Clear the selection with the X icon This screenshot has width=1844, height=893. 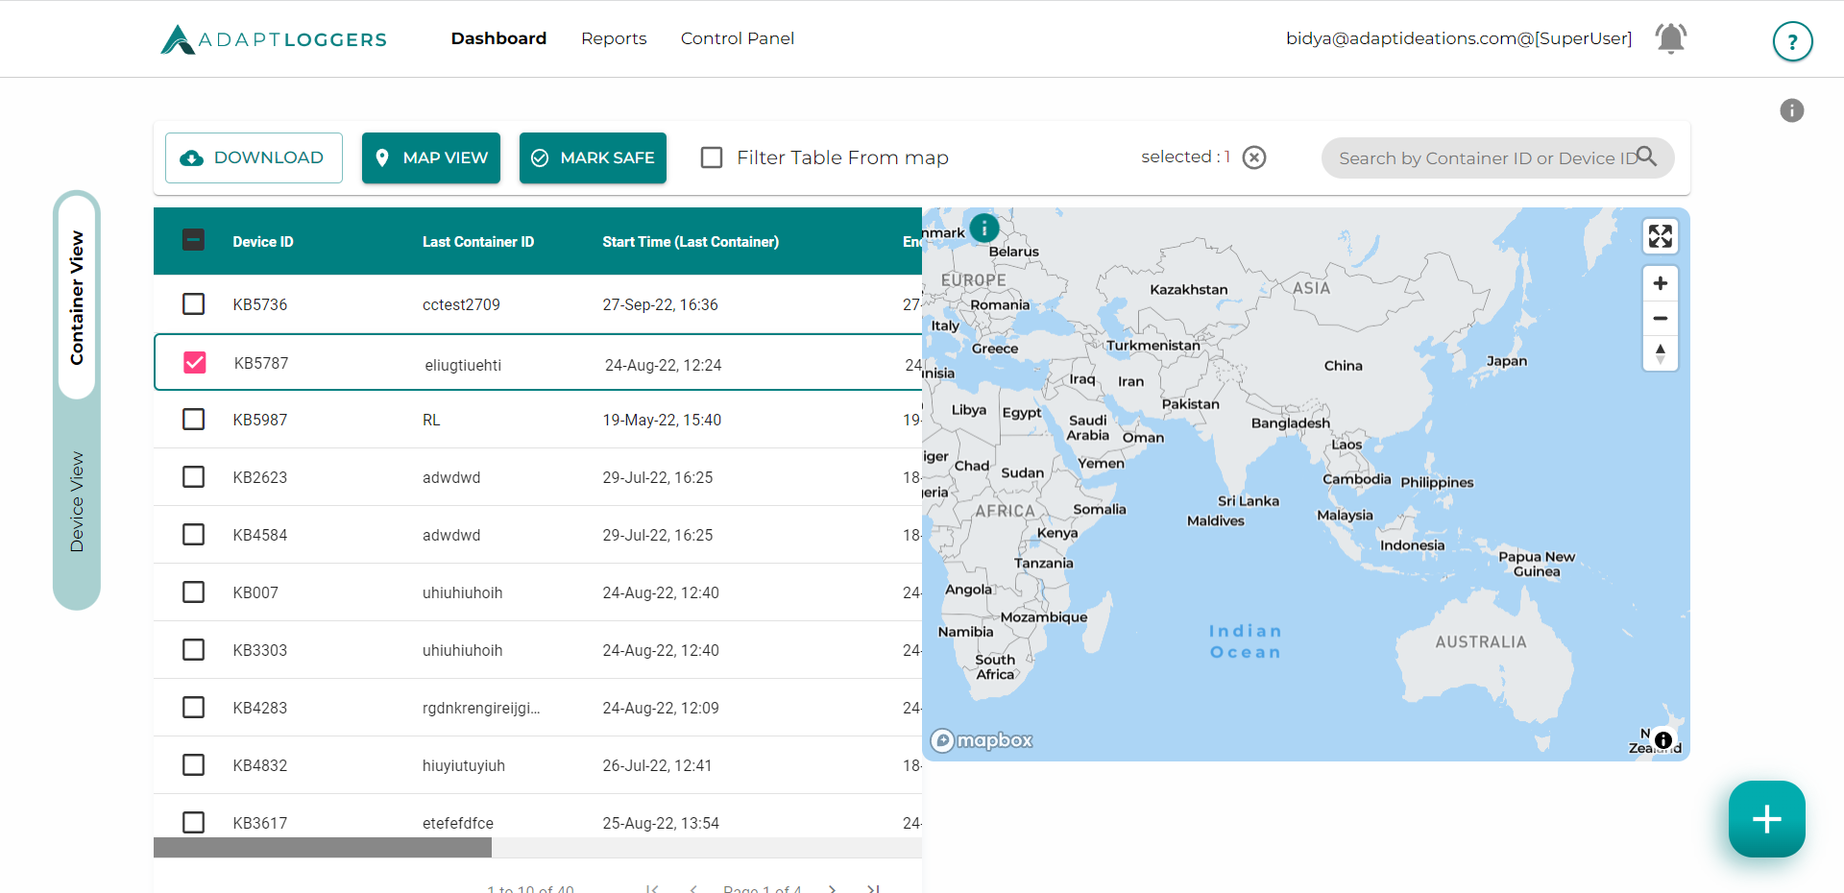click(1254, 157)
